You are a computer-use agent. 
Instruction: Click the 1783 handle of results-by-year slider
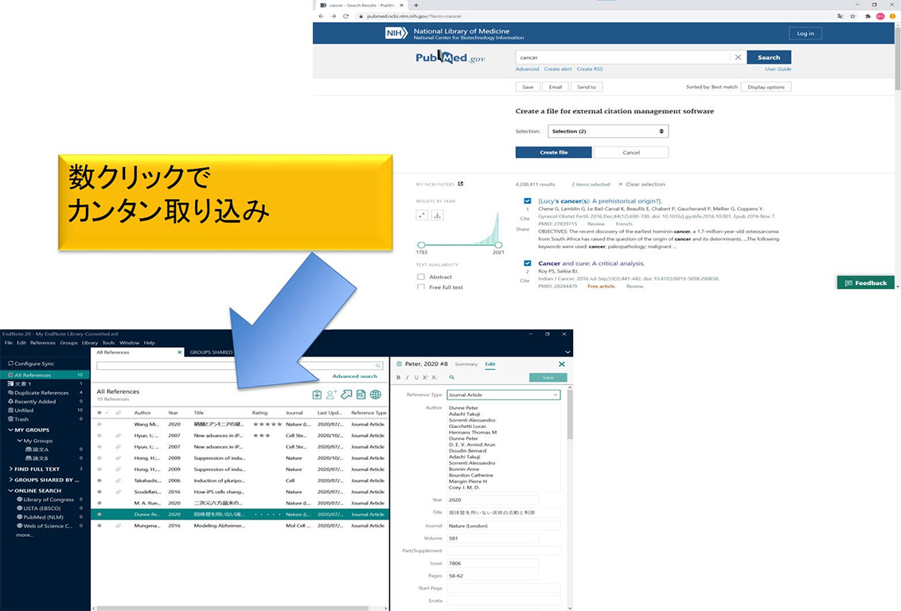coord(421,244)
